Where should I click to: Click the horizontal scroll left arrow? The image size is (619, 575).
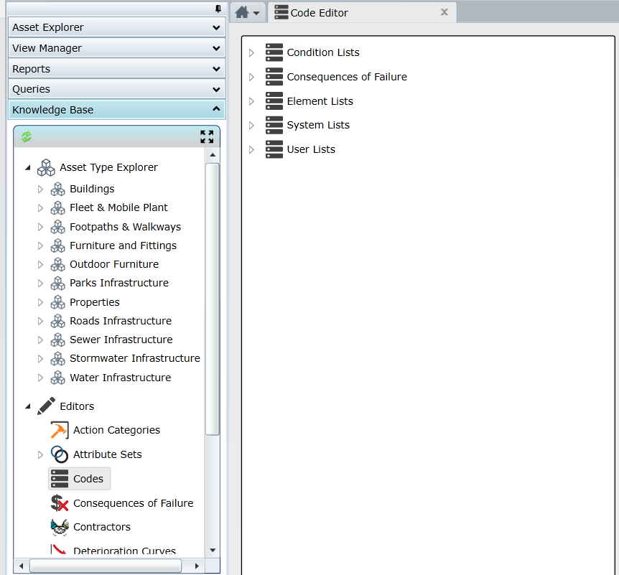point(22,566)
